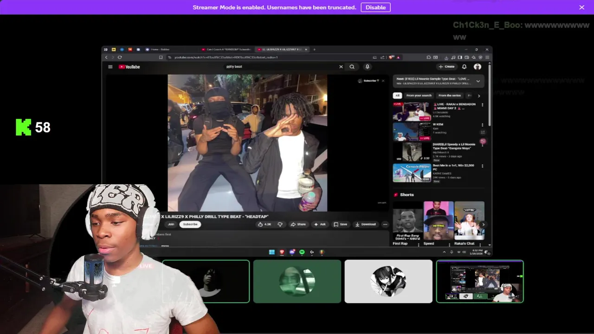The image size is (594, 334).
Task: Select the green background participant tile
Action: [x=297, y=282]
